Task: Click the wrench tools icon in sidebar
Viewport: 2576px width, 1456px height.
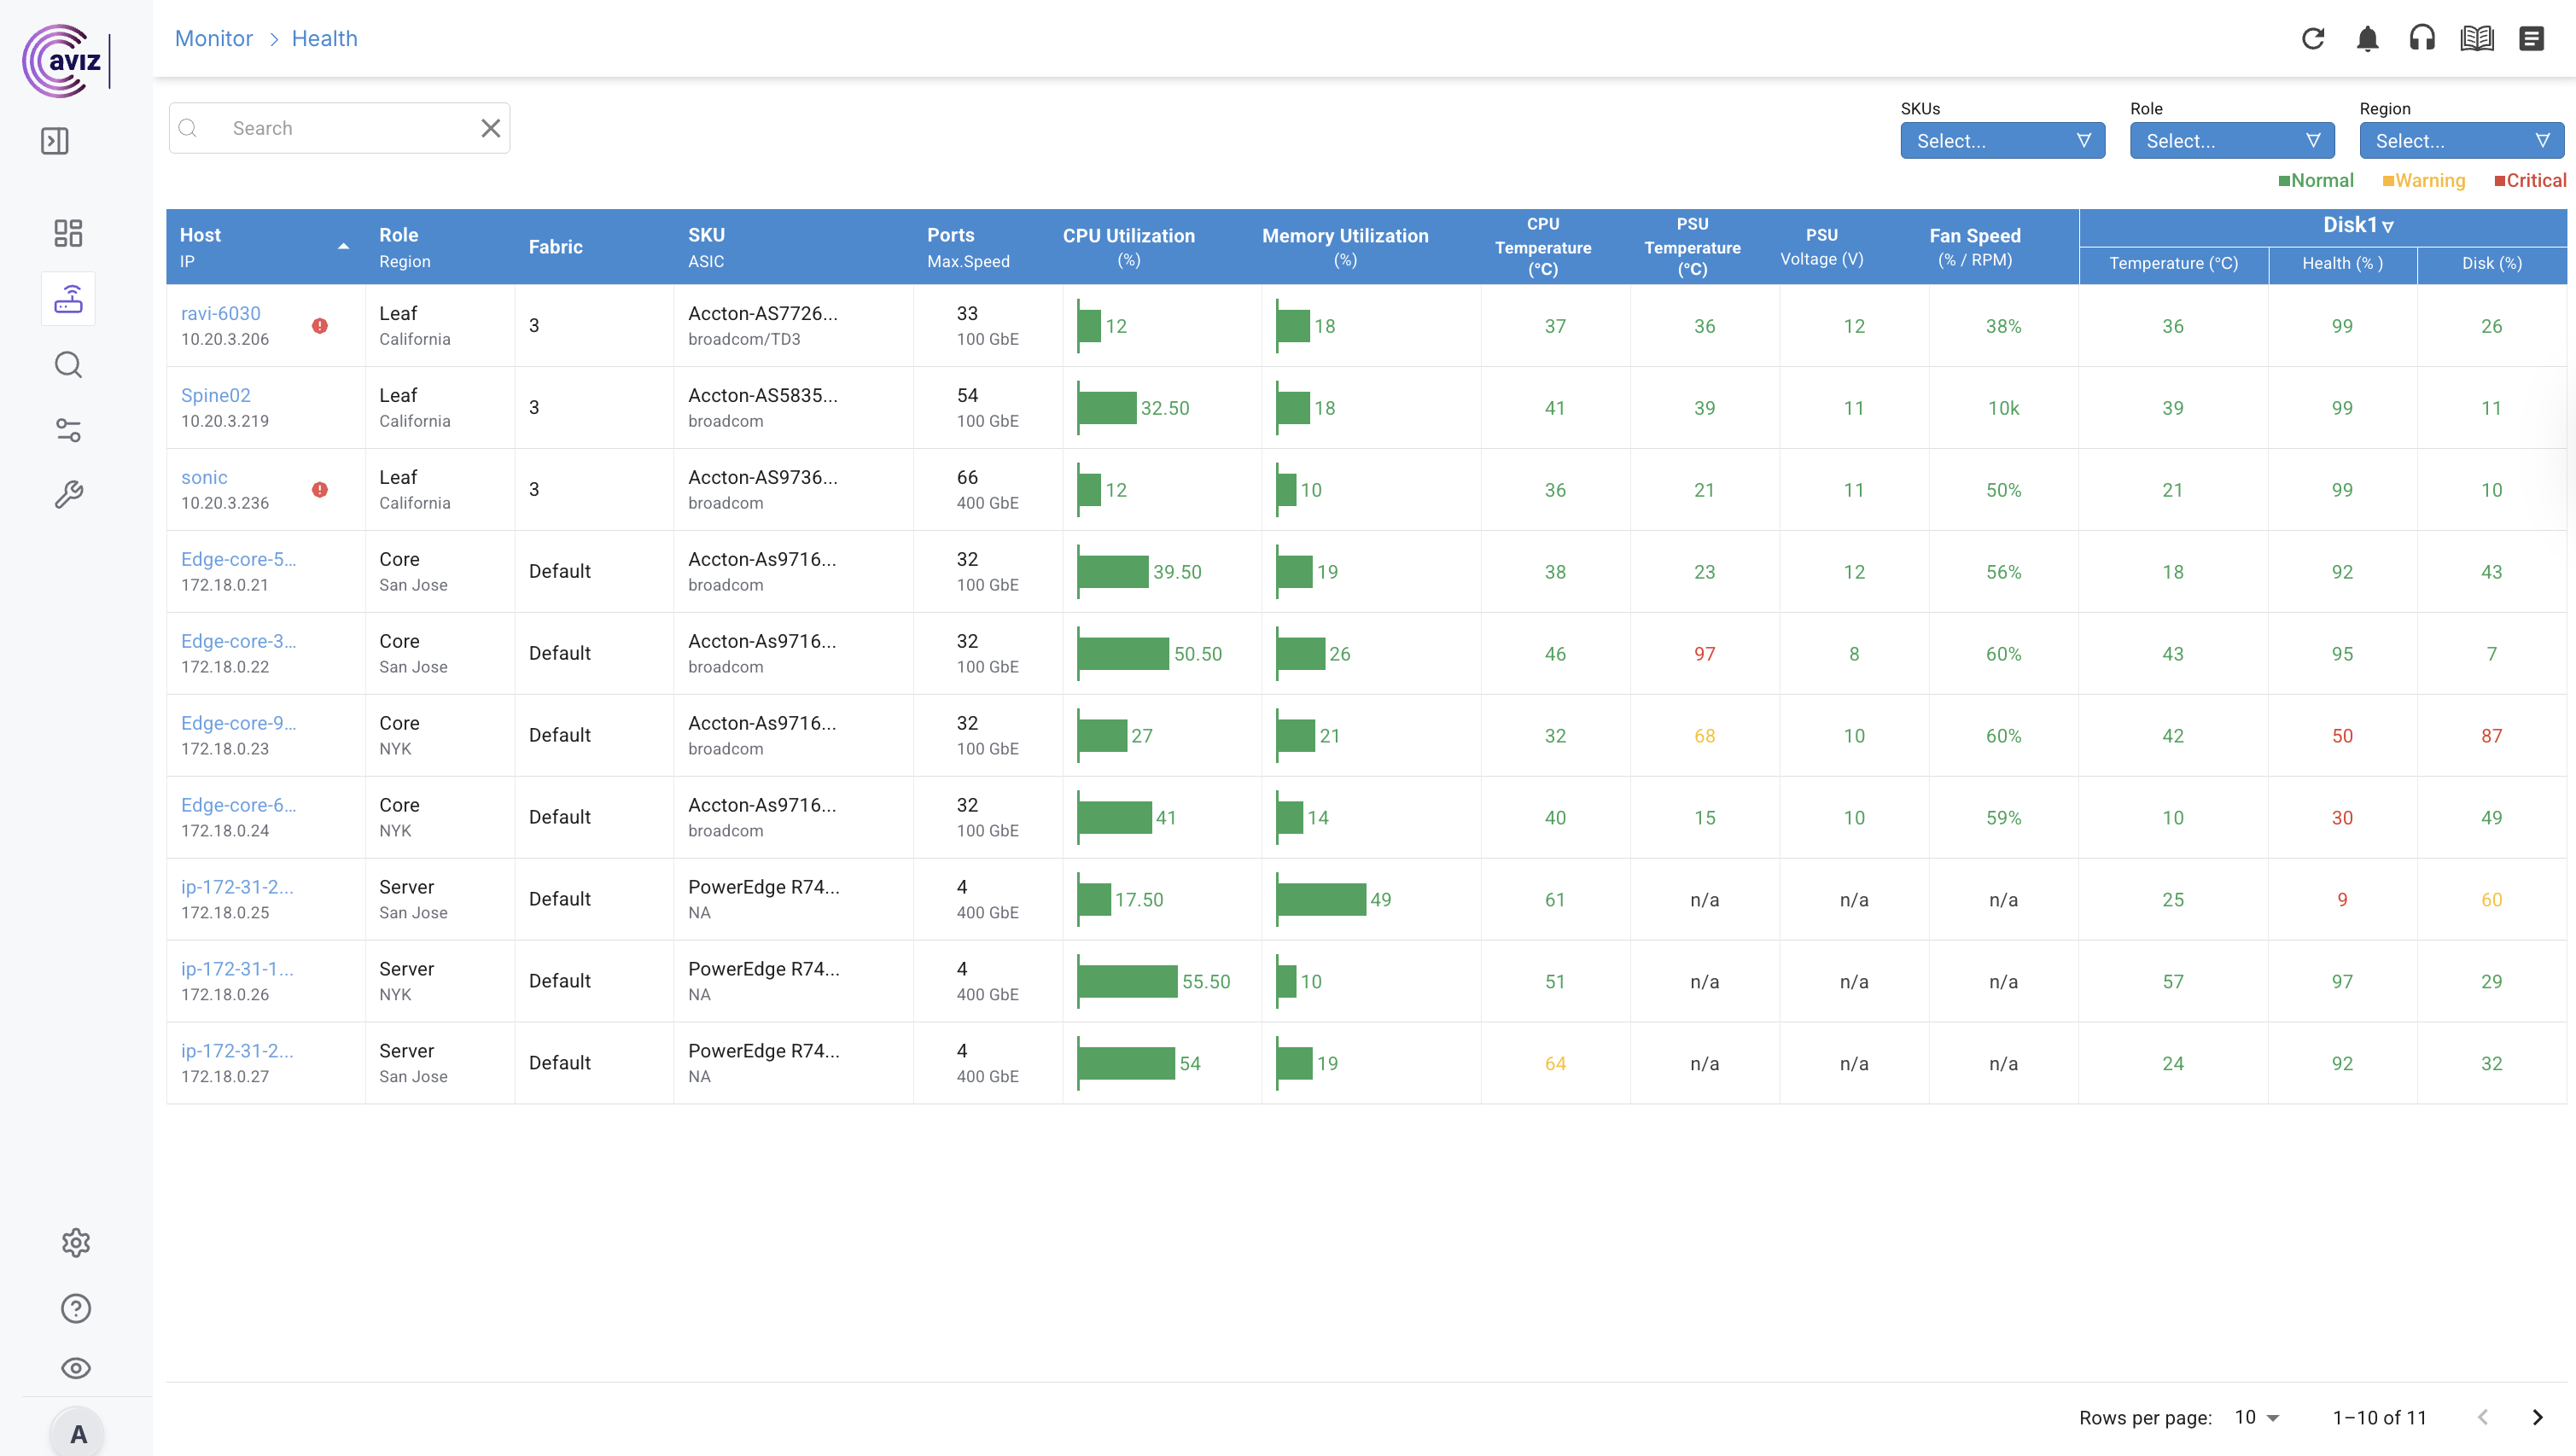Action: pyautogui.click(x=68, y=495)
